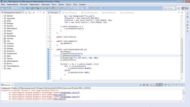Close the Snow.java editor tab

(x=60, y=12)
